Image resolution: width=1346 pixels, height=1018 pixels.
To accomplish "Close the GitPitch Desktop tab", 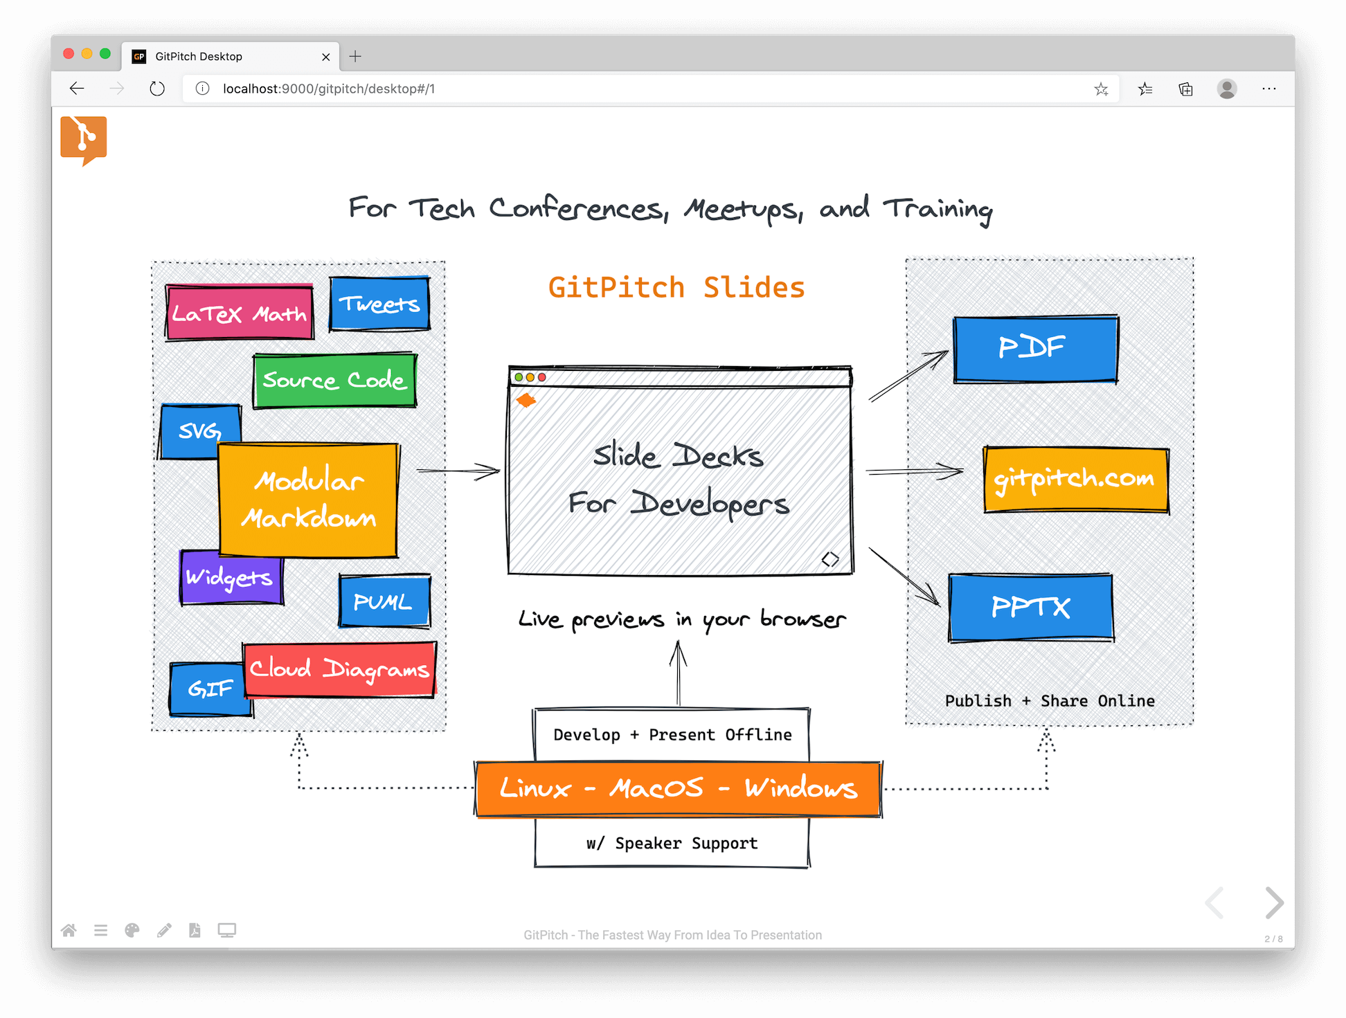I will (325, 57).
